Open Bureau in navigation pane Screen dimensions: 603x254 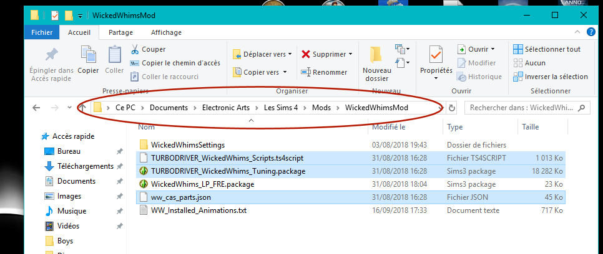point(62,151)
